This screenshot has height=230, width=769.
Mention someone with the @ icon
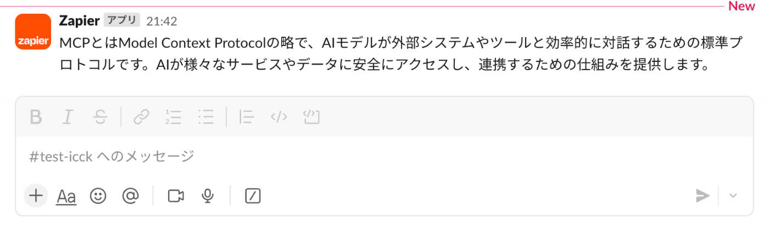pos(130,196)
